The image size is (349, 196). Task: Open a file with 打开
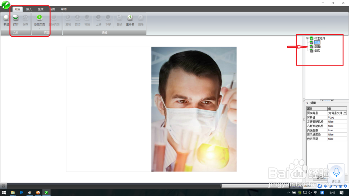pos(16,20)
